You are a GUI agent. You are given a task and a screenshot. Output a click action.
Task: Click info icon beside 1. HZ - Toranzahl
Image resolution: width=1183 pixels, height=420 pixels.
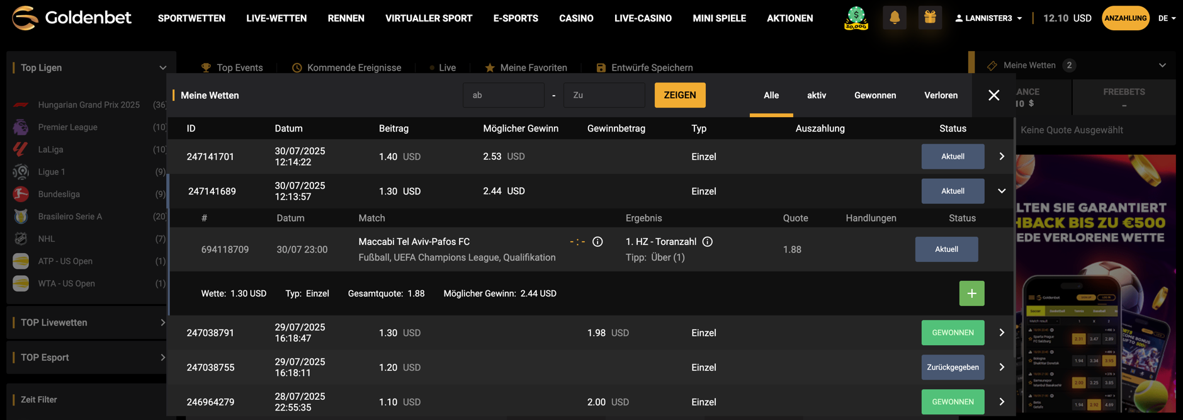tap(707, 242)
